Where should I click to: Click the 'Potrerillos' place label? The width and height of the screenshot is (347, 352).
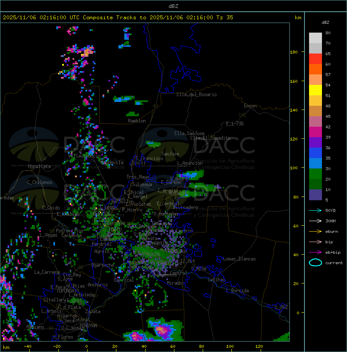tap(70, 231)
